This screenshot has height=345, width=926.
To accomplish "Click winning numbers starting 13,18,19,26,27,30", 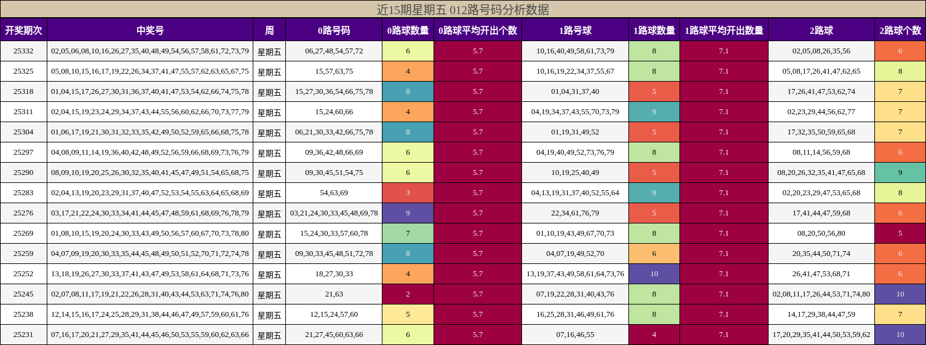I will (x=150, y=274).
